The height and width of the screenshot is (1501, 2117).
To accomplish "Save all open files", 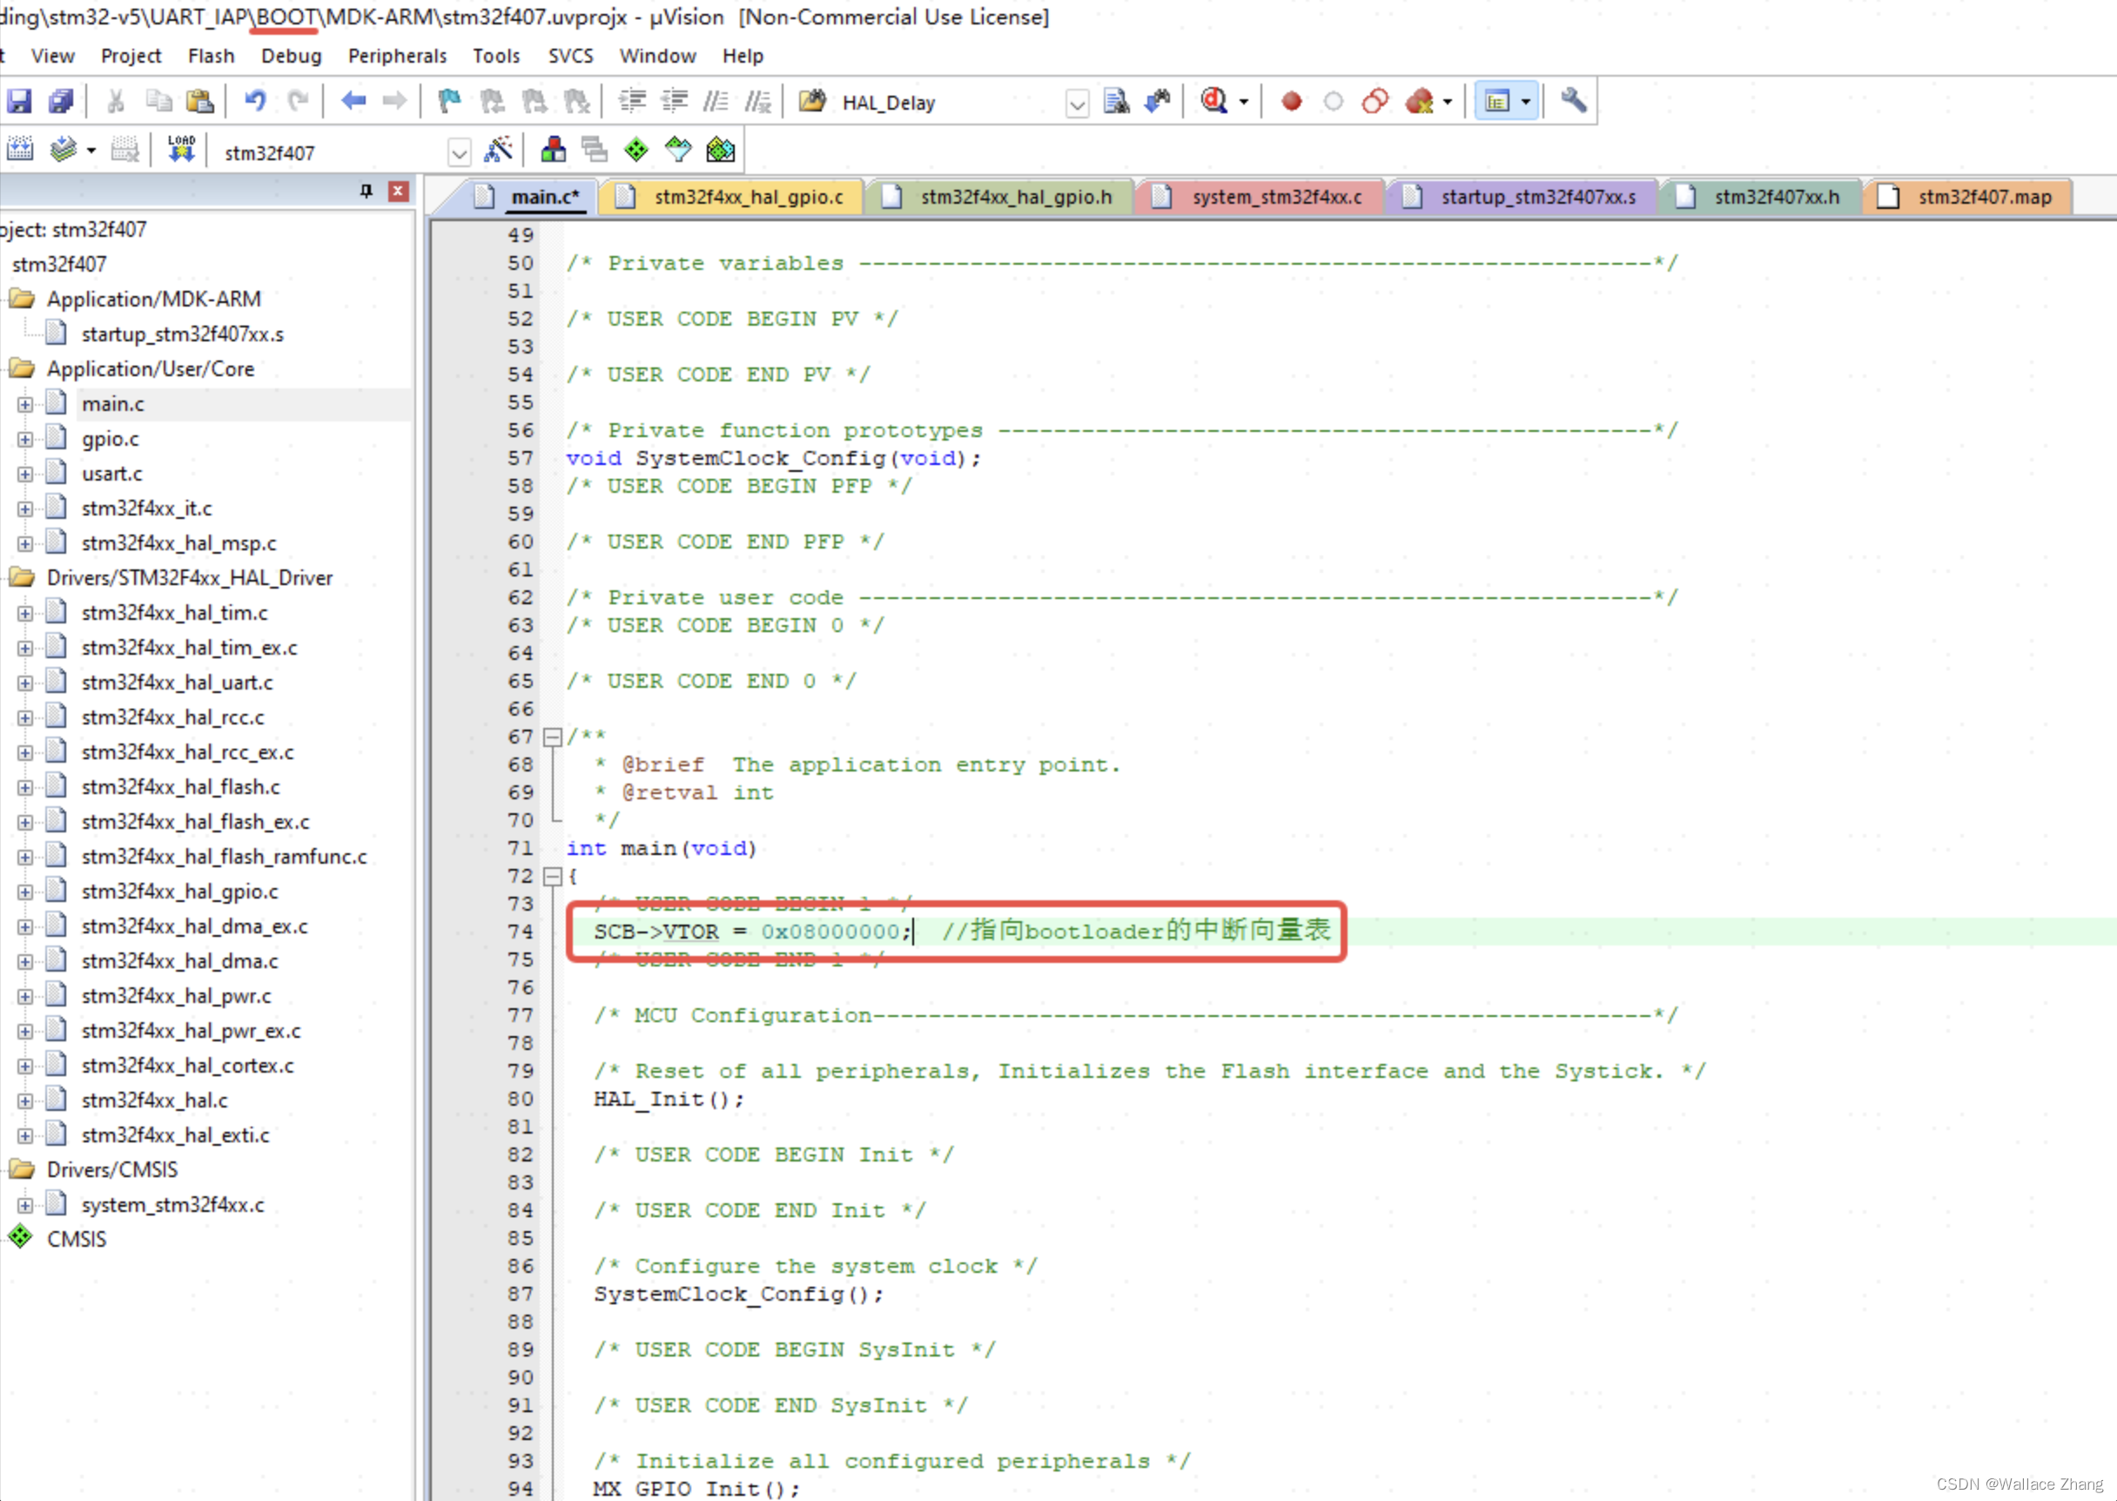I will [x=60, y=101].
